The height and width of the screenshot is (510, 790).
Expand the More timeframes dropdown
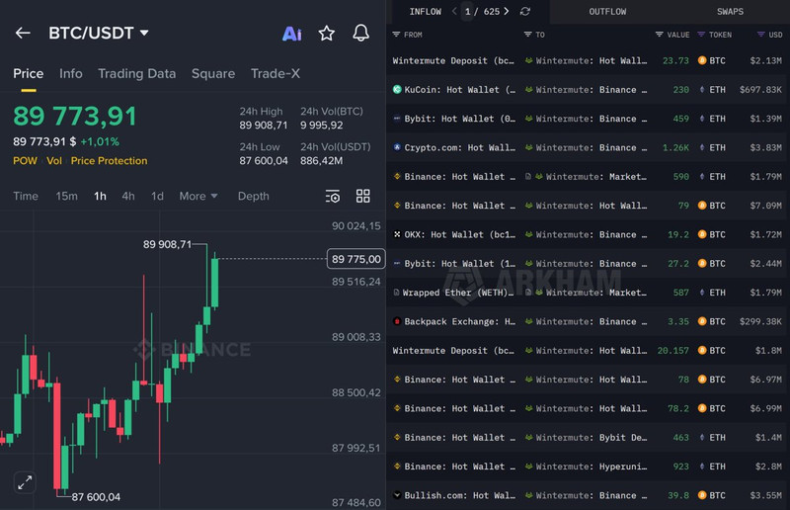pos(197,196)
